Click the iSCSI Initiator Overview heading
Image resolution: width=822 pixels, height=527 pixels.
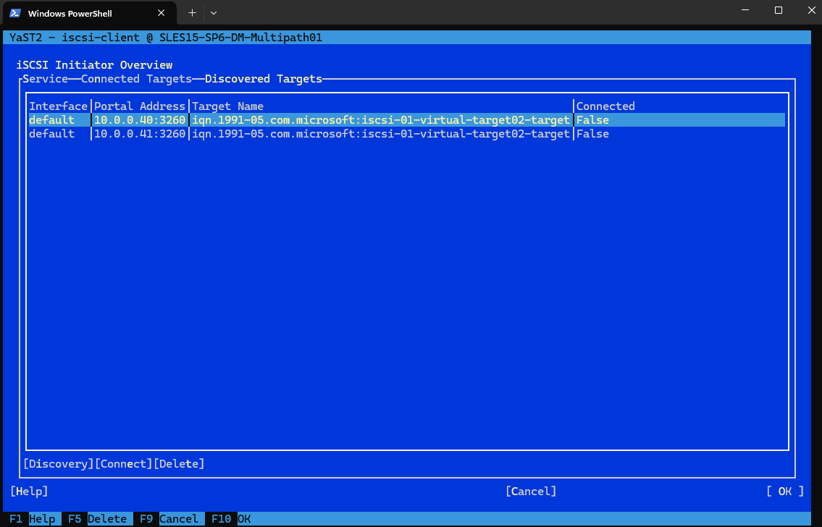tap(94, 65)
